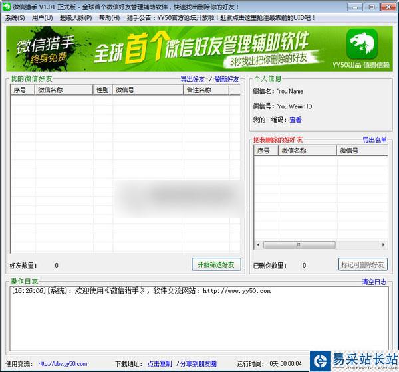
Task: Click the 备注名称 column header
Action: pos(206,90)
